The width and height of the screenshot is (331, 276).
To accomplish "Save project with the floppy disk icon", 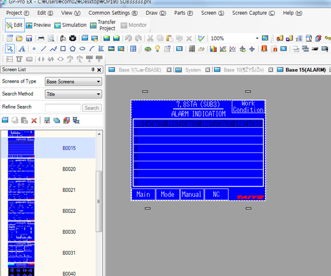I will coord(29,38).
